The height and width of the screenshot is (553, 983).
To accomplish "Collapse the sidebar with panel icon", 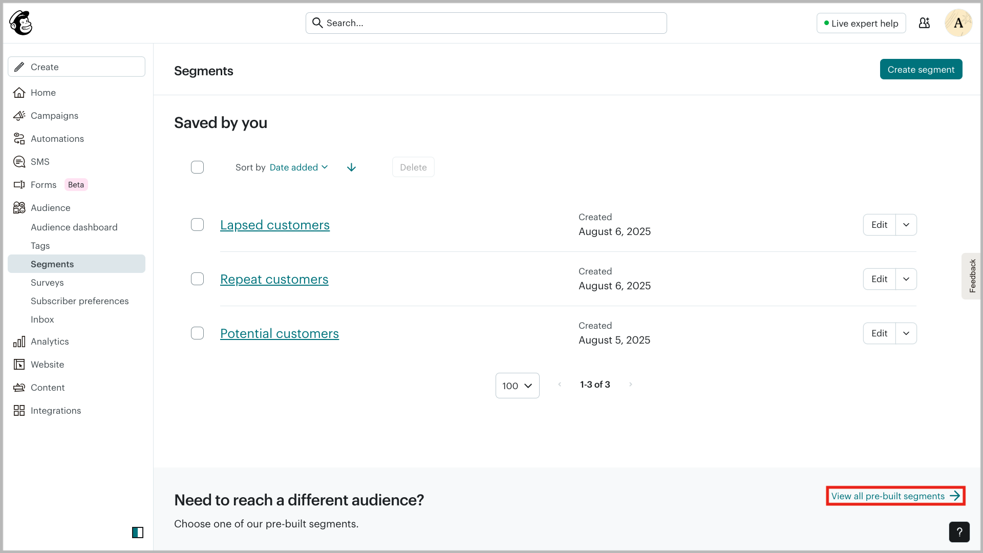I will click(138, 533).
